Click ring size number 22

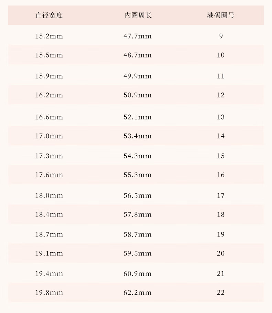(221, 293)
